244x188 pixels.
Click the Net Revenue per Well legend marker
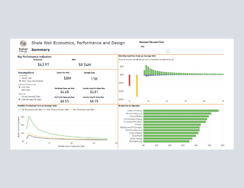click(x=119, y=60)
